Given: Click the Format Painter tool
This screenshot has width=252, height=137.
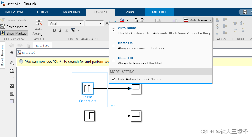Looking at the screenshot, I should (14, 20).
